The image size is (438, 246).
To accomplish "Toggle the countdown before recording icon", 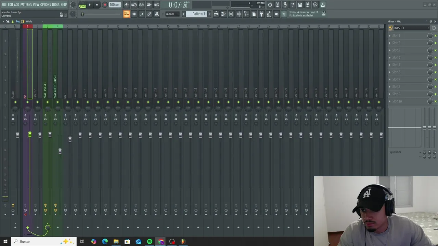I will [141, 5].
